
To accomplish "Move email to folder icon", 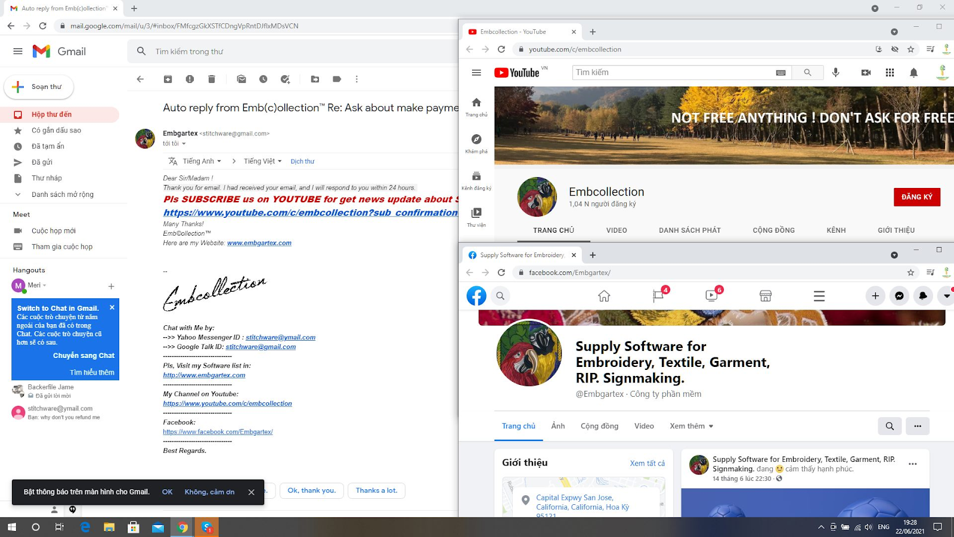I will (315, 79).
